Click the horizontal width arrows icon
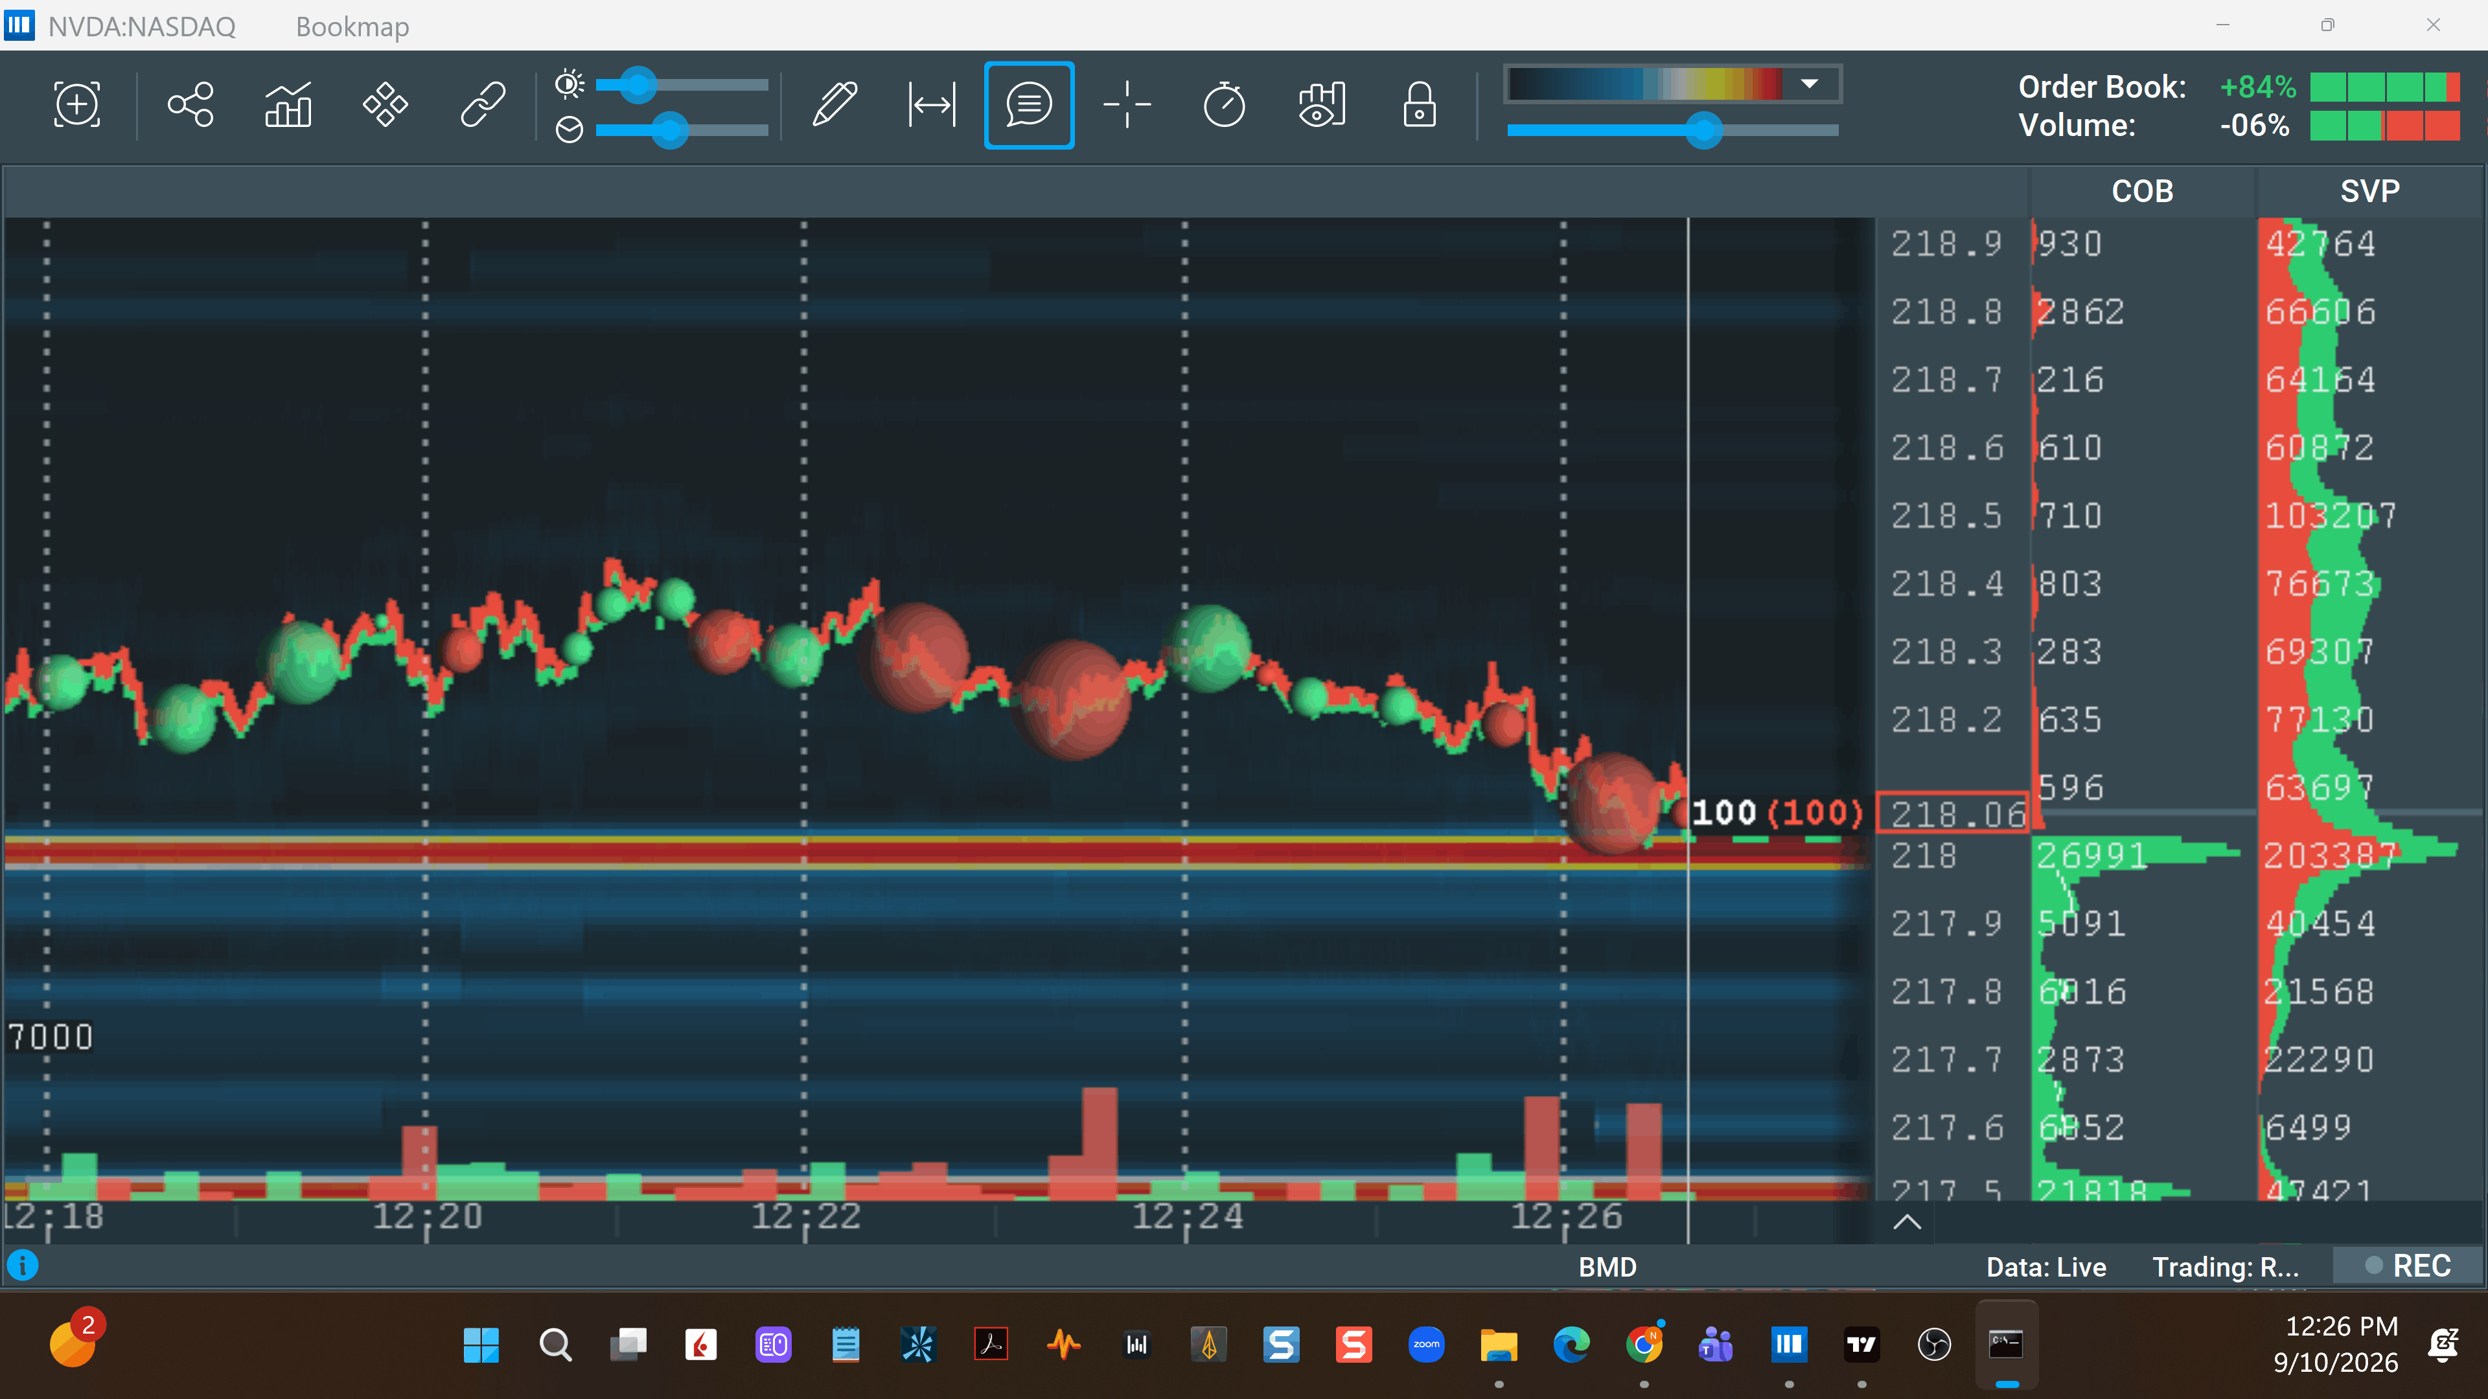 [x=932, y=104]
